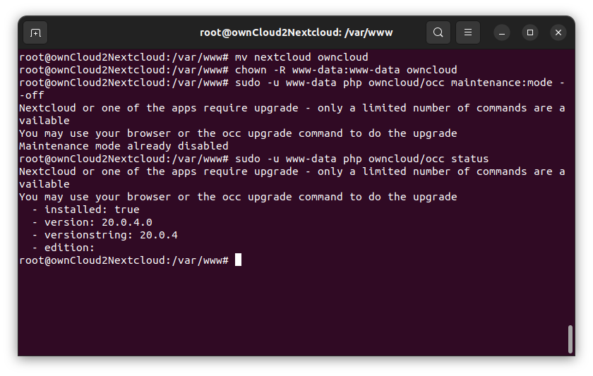This screenshot has width=593, height=376.
Task: Click the word 'maintenance:mode' in the command
Action: coord(501,83)
